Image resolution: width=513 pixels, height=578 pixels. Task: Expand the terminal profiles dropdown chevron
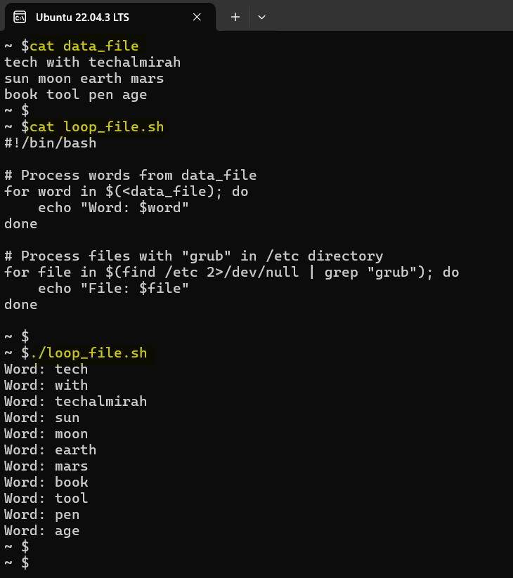click(262, 17)
